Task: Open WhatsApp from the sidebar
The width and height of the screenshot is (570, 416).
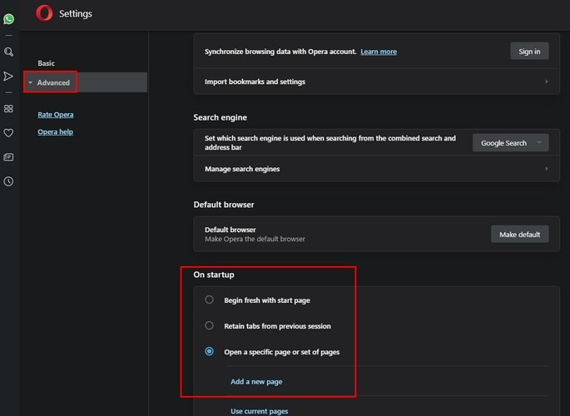Action: pyautogui.click(x=9, y=18)
